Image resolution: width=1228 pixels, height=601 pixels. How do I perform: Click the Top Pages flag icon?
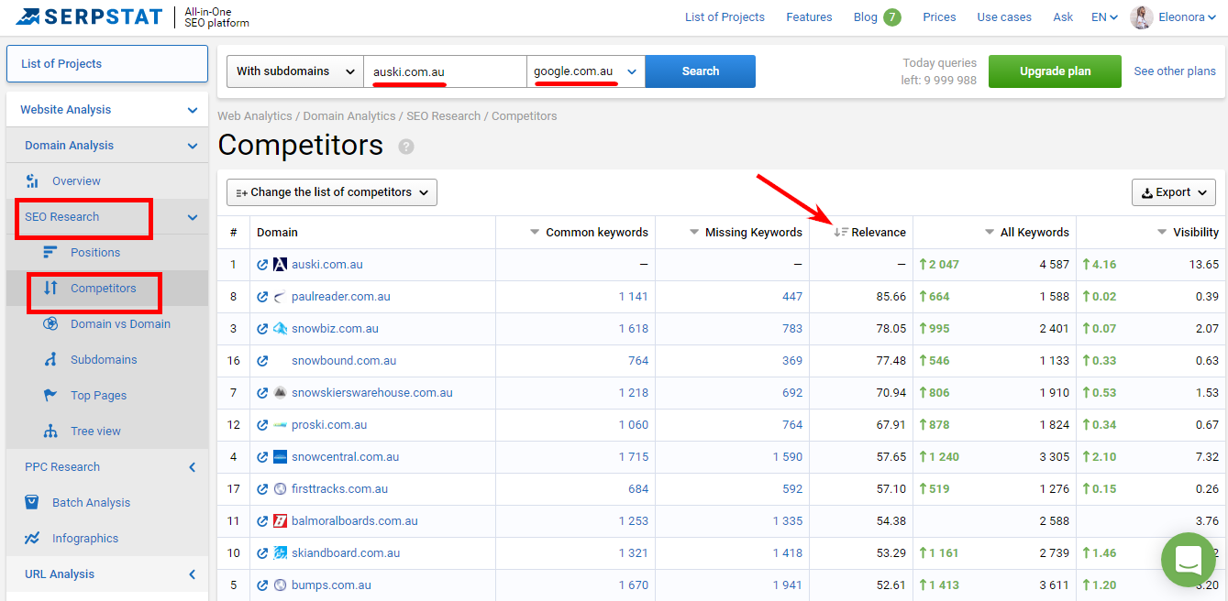pos(51,396)
